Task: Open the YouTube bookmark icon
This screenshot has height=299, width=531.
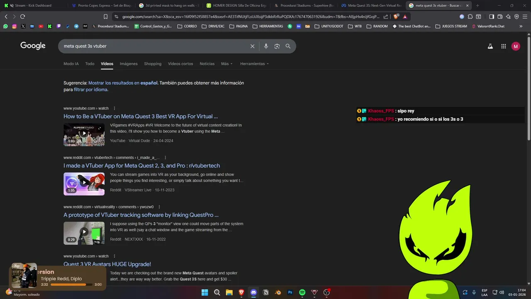Action: click(41, 26)
